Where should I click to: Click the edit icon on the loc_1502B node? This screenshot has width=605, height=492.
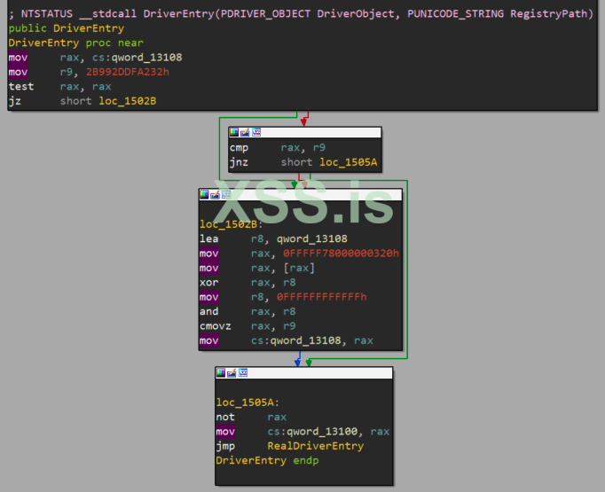pos(215,195)
